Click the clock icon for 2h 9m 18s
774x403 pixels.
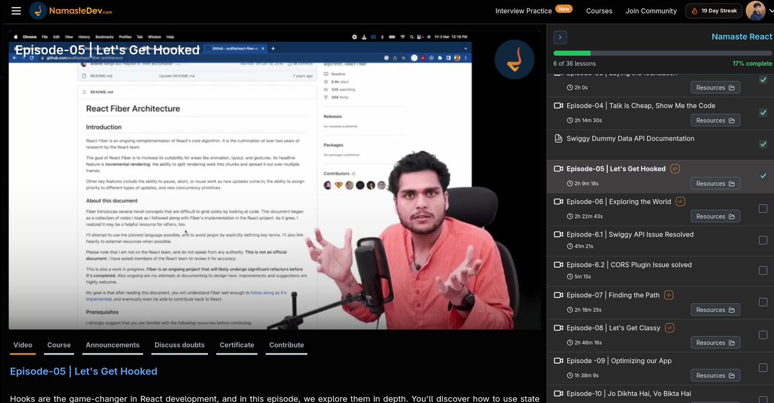(x=569, y=184)
